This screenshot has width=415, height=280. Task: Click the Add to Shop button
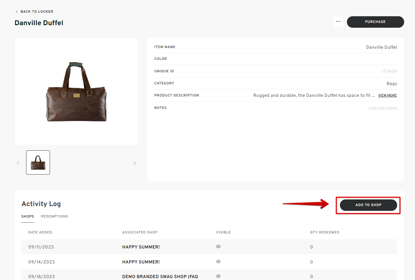pos(368,205)
